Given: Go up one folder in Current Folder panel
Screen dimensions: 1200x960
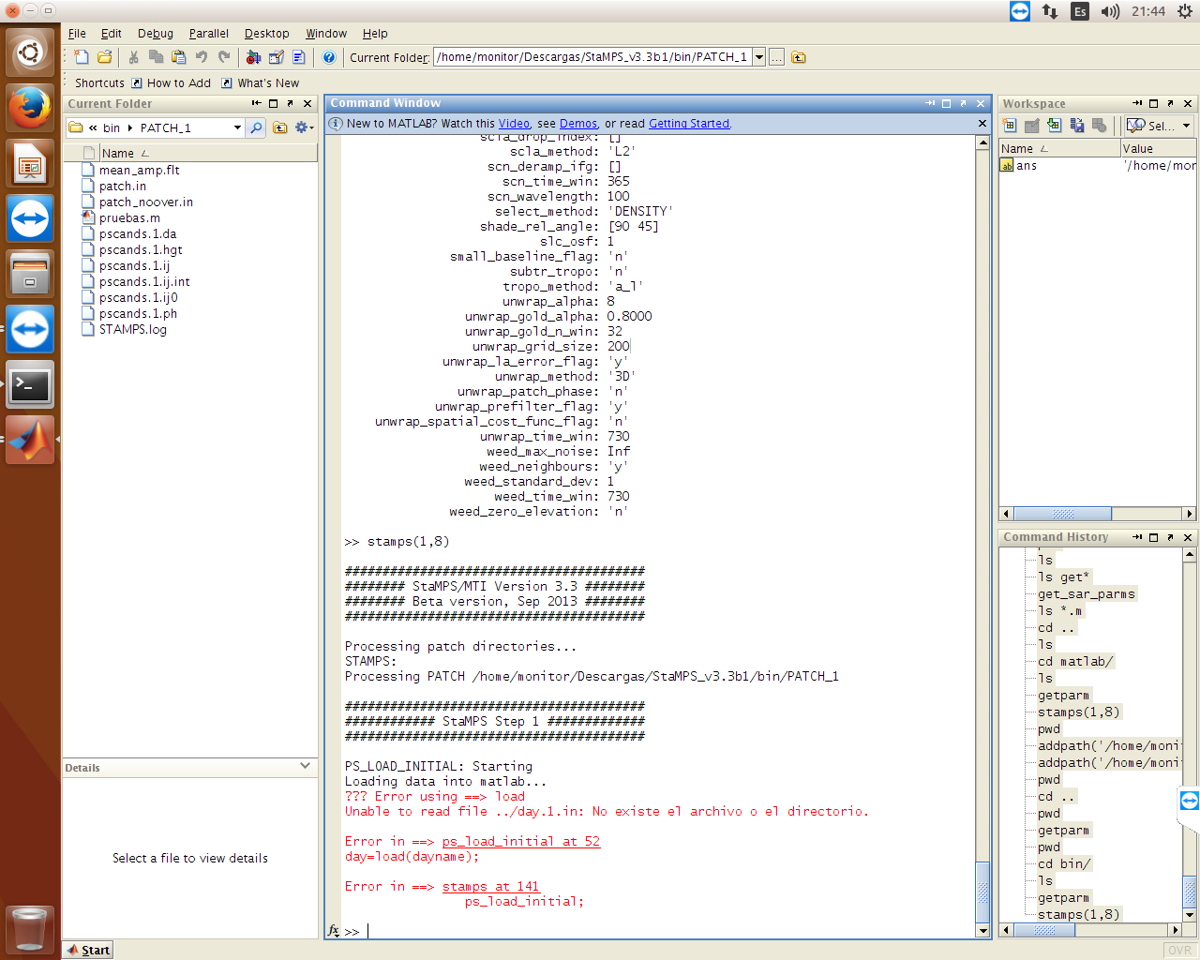Looking at the screenshot, I should [x=279, y=127].
